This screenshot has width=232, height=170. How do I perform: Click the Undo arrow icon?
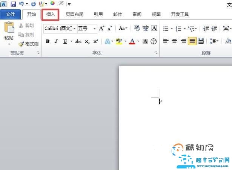tap(22, 4)
